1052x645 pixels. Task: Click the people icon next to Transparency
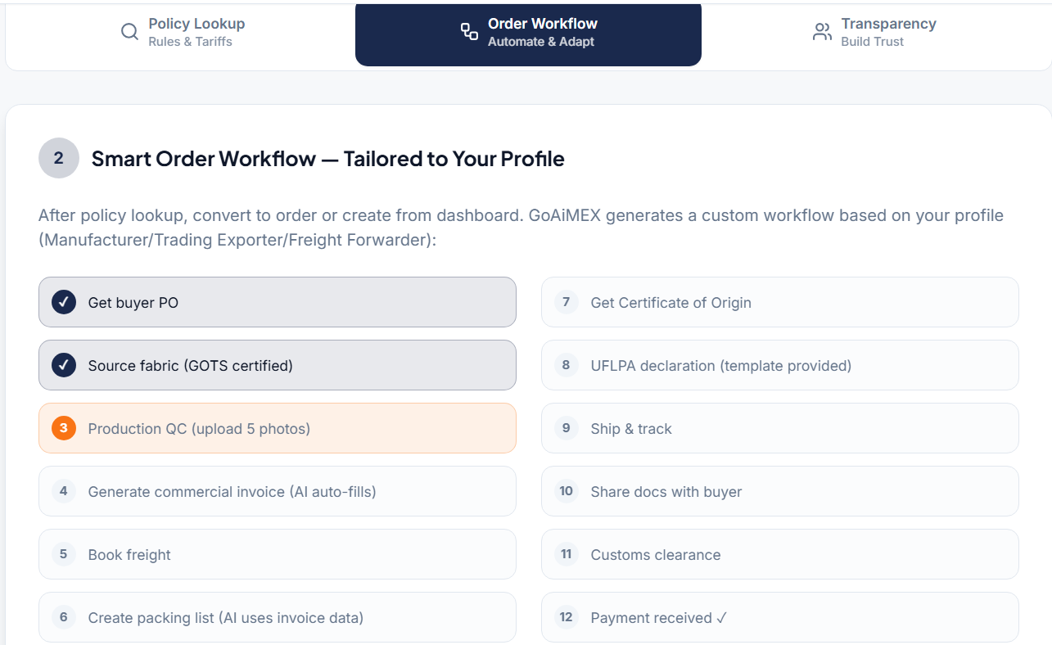point(822,31)
